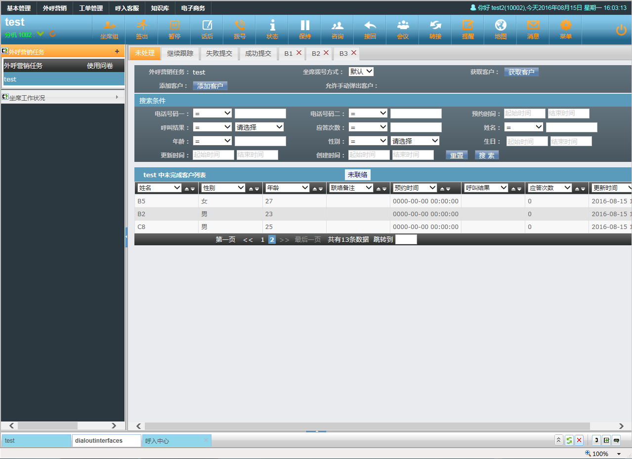Click the 保持 hold pause icon
The height and width of the screenshot is (459, 632).
tap(305, 26)
